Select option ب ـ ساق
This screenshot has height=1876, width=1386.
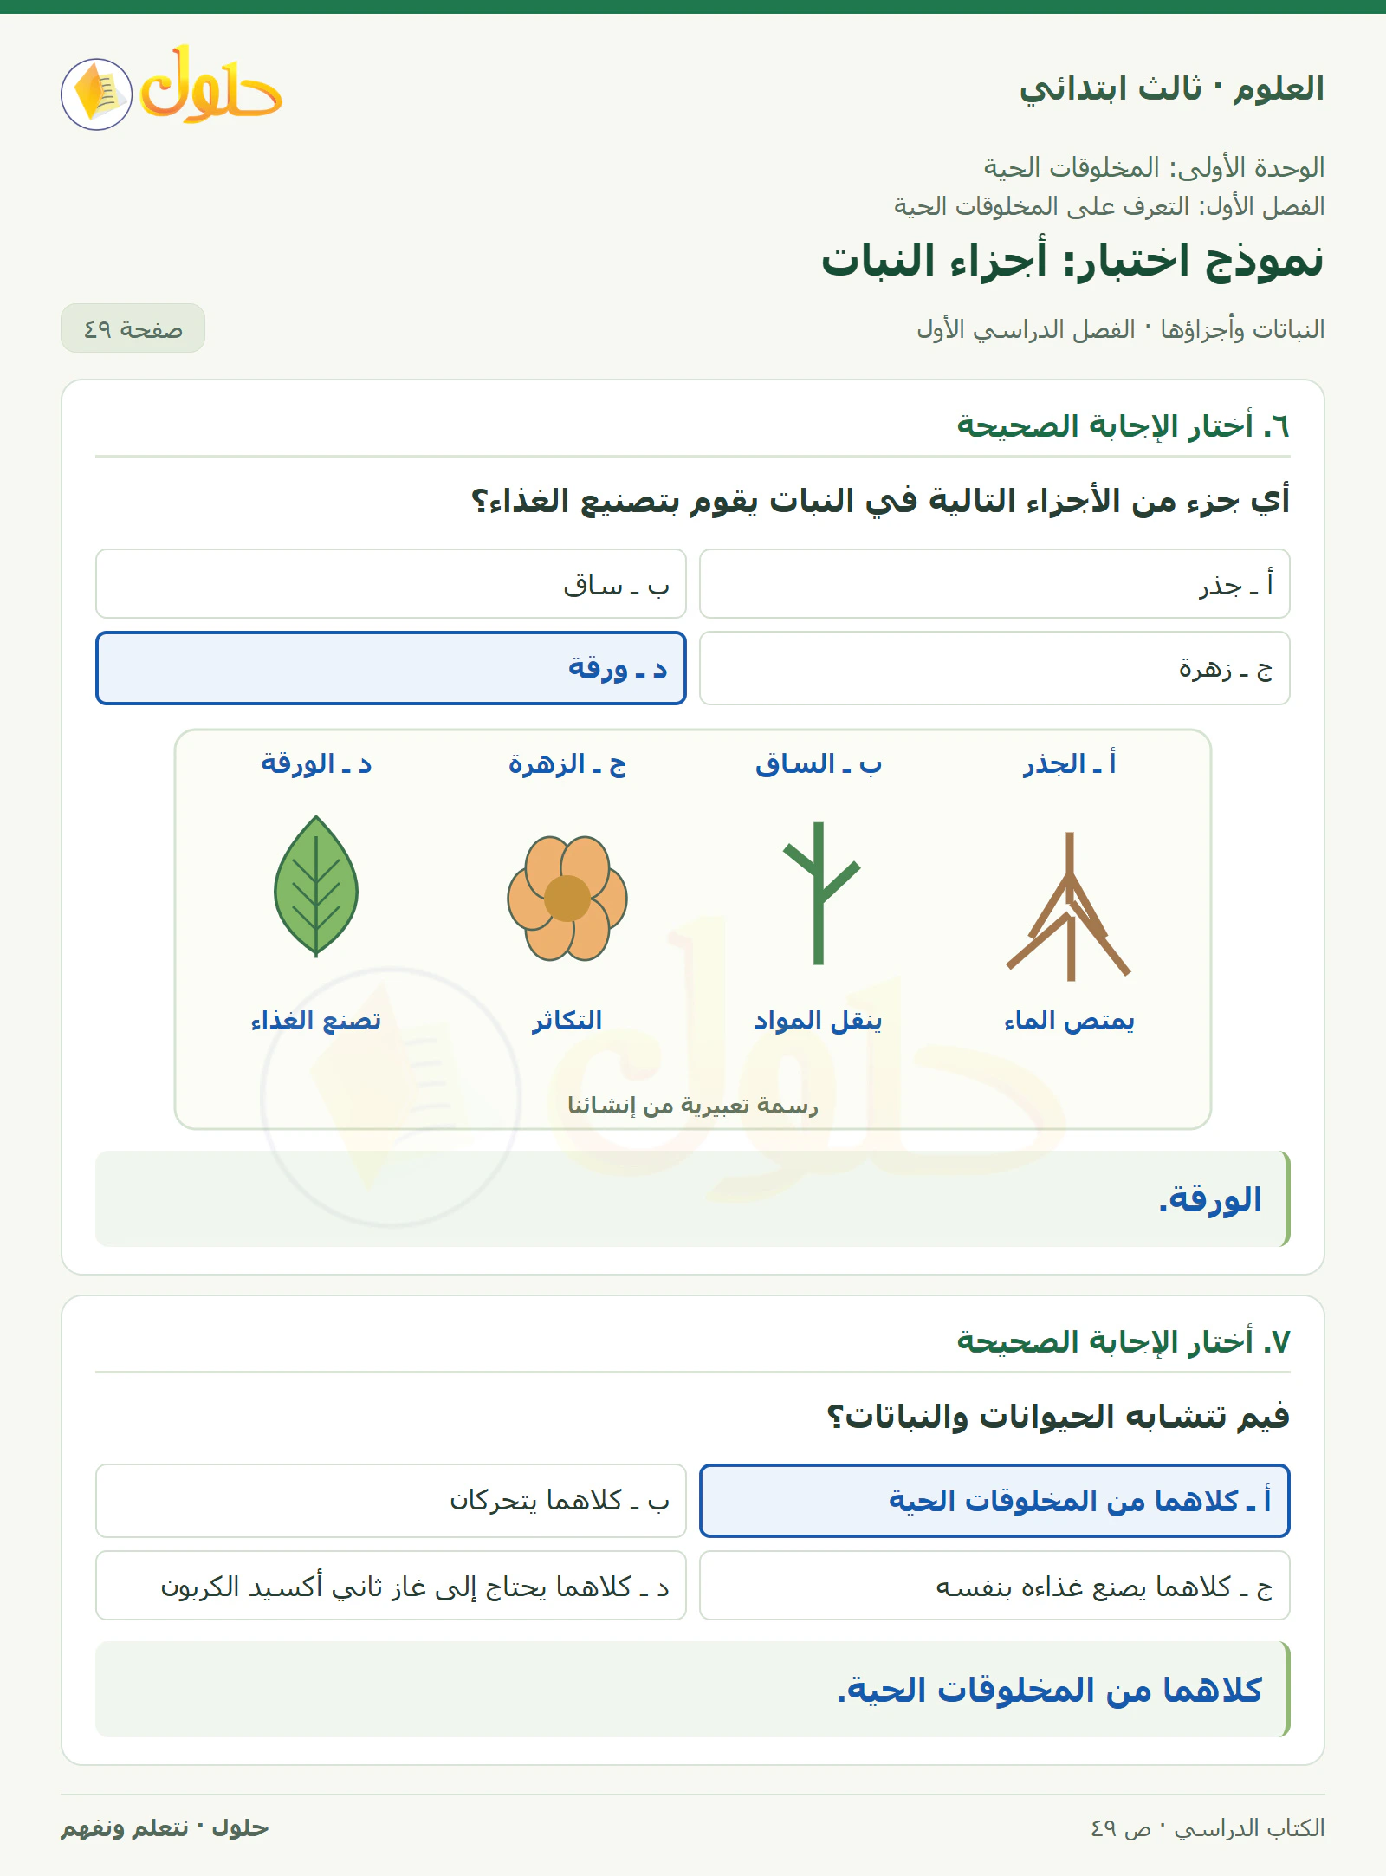391,583
